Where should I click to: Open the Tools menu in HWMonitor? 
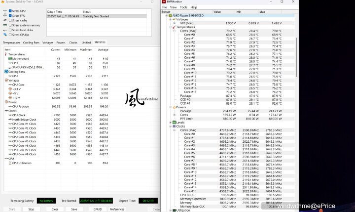coord(183,7)
